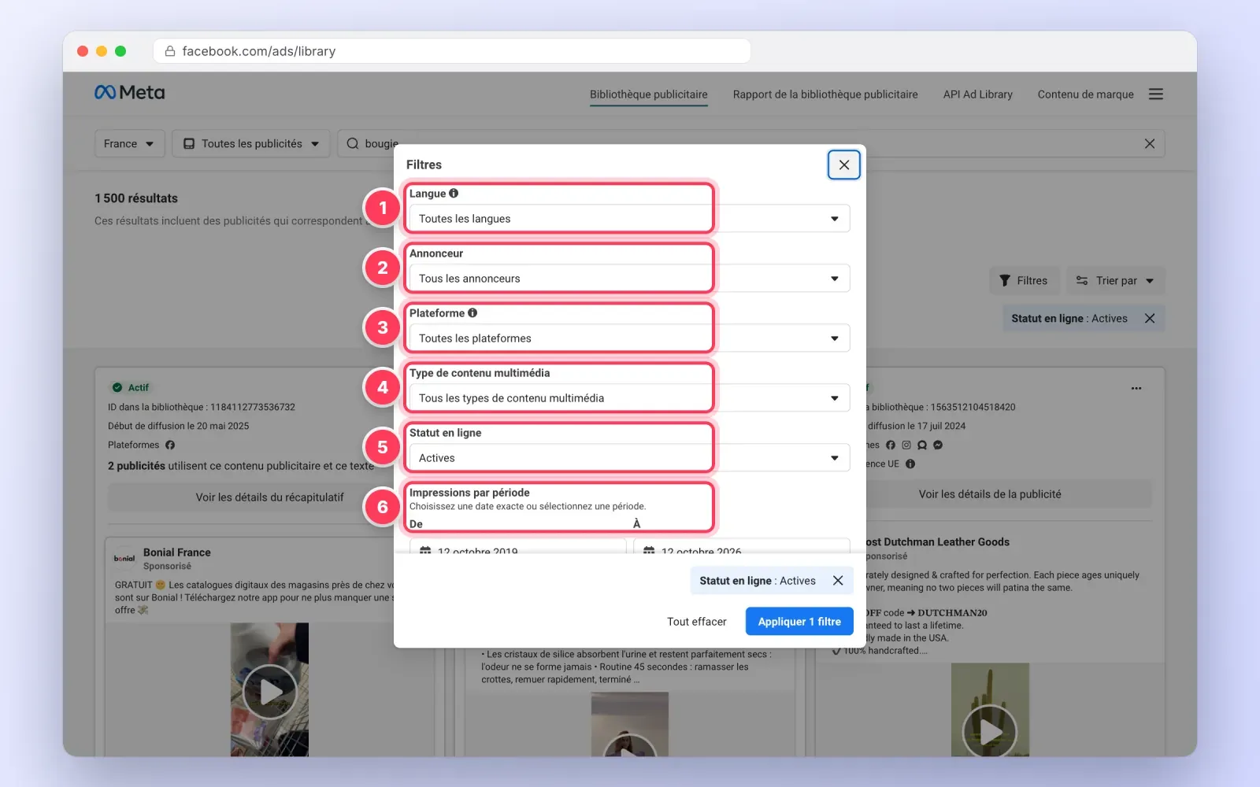This screenshot has height=787, width=1260.
Task: Open the France country dropdown
Action: 129,144
